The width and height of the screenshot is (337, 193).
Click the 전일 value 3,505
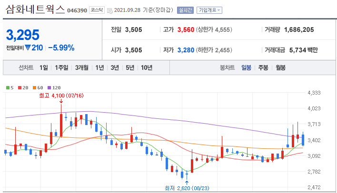(x=133, y=29)
